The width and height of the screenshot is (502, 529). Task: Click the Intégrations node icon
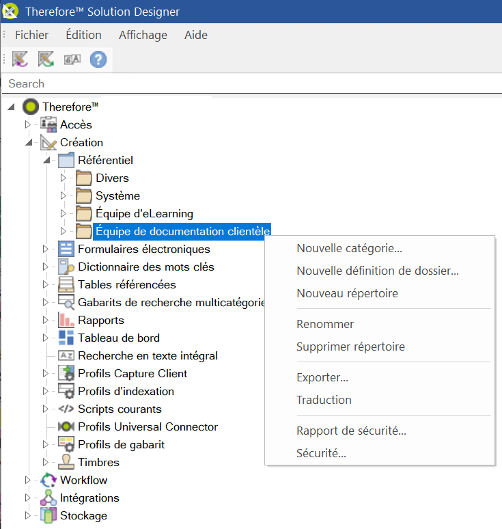[48, 498]
